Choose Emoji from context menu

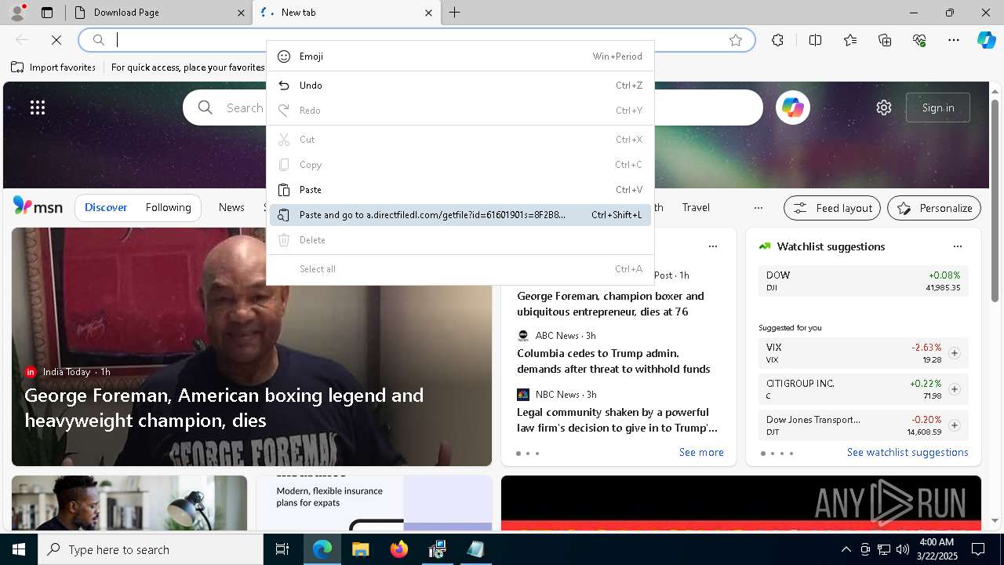(460, 56)
